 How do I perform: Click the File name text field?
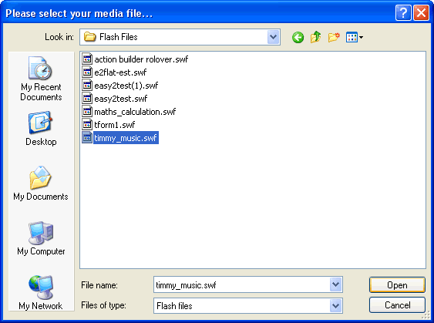[241, 284]
